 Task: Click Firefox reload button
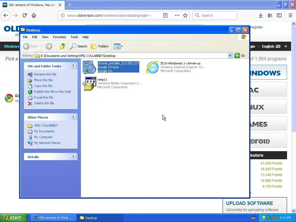tap(25, 15)
